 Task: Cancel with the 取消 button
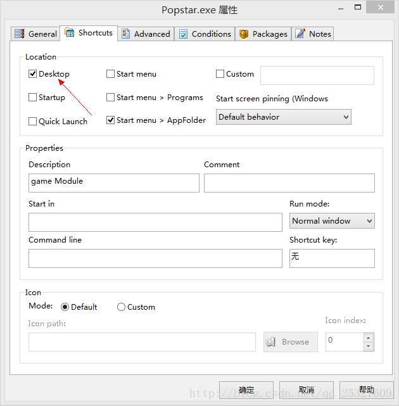pyautogui.click(x=307, y=390)
